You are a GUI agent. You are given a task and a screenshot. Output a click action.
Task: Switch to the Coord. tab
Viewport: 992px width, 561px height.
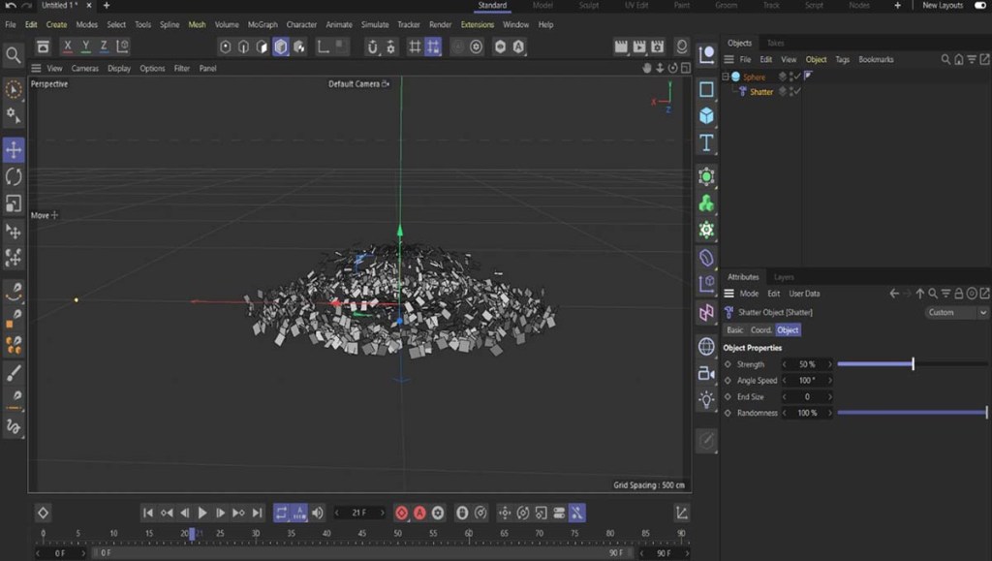pos(761,329)
